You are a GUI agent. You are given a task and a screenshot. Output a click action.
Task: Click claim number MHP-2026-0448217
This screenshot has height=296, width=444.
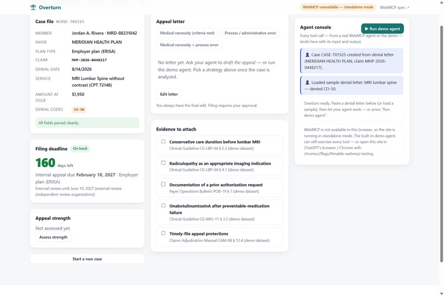tap(89, 60)
